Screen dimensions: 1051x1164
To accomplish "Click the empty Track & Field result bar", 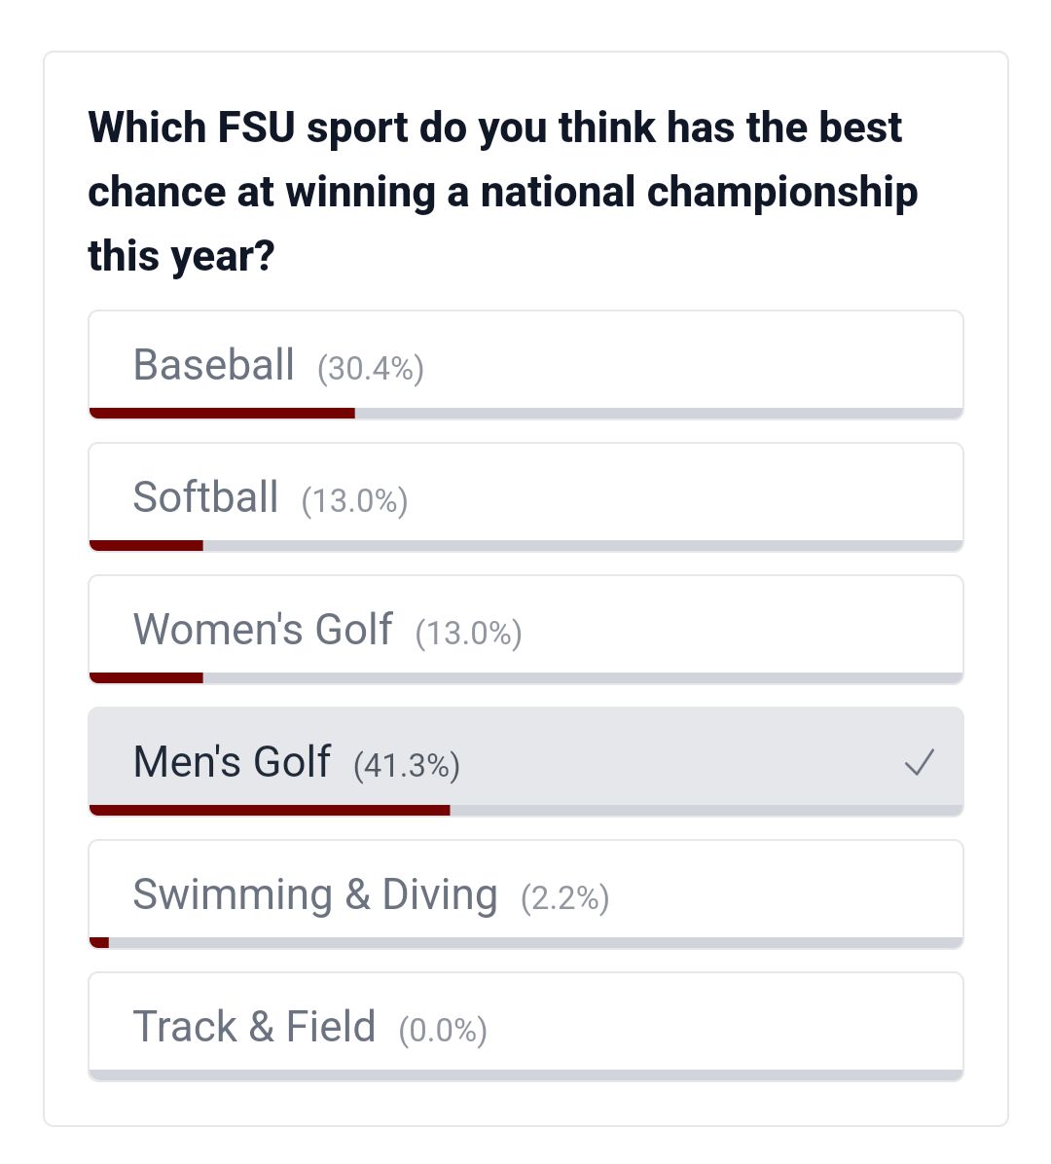I will pyautogui.click(x=525, y=1074).
